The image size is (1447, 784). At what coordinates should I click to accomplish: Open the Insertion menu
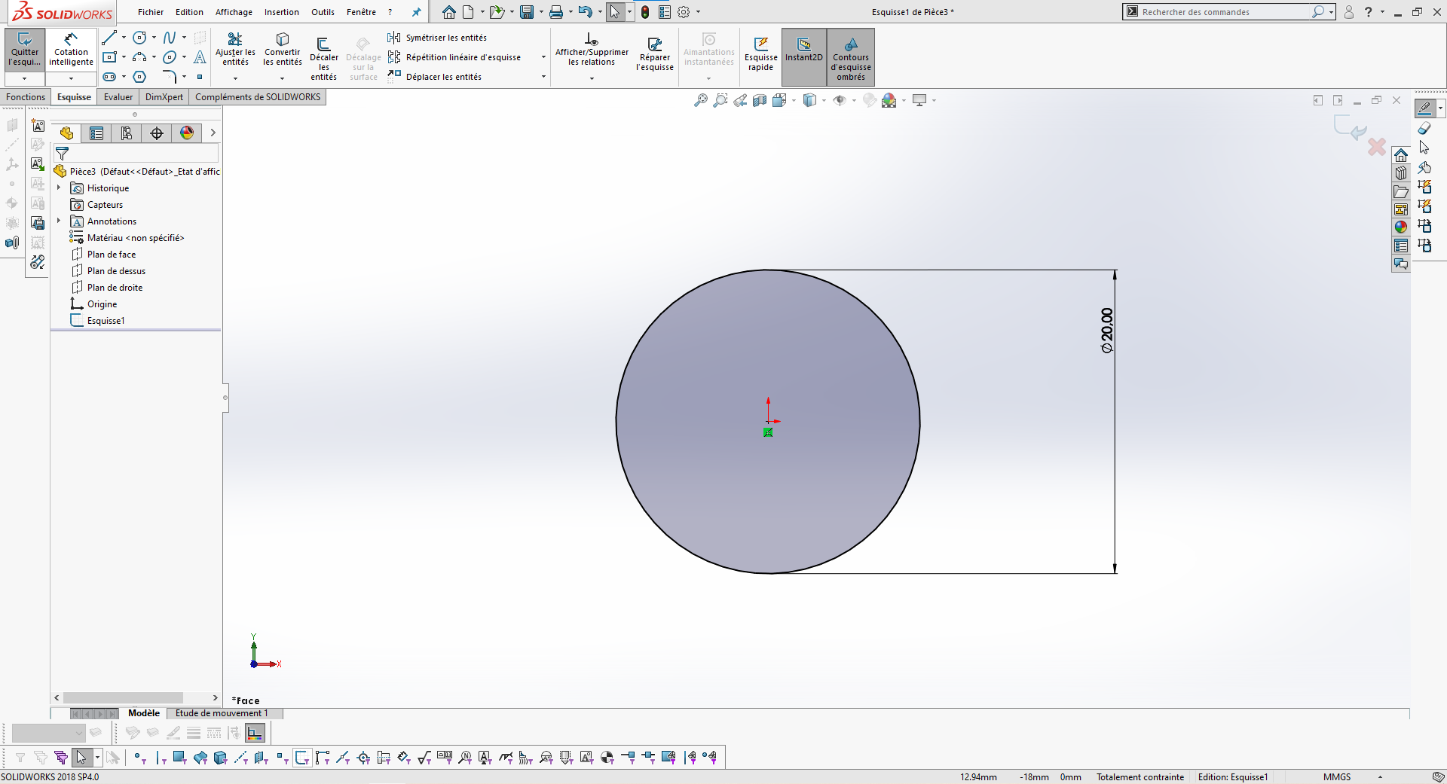[281, 12]
